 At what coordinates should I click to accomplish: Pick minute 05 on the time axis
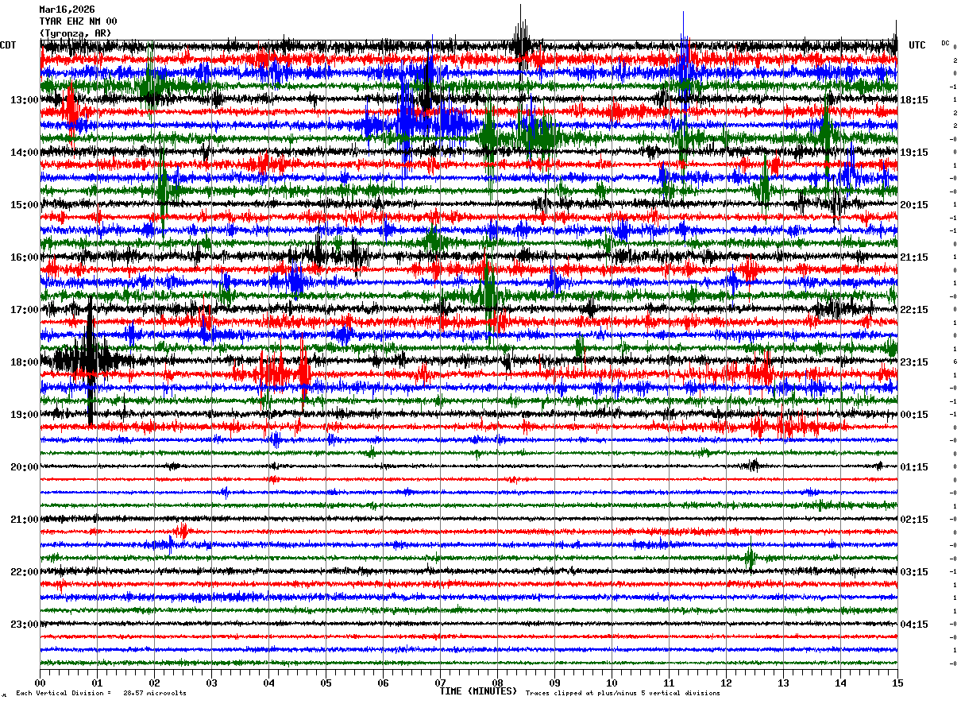pyautogui.click(x=326, y=683)
